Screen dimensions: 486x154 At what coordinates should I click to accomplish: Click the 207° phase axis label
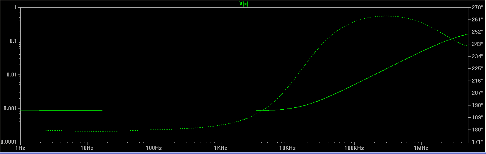click(x=477, y=93)
